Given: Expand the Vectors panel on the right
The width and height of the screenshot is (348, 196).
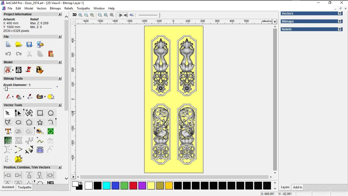Looking at the screenshot, I should 340,14.
